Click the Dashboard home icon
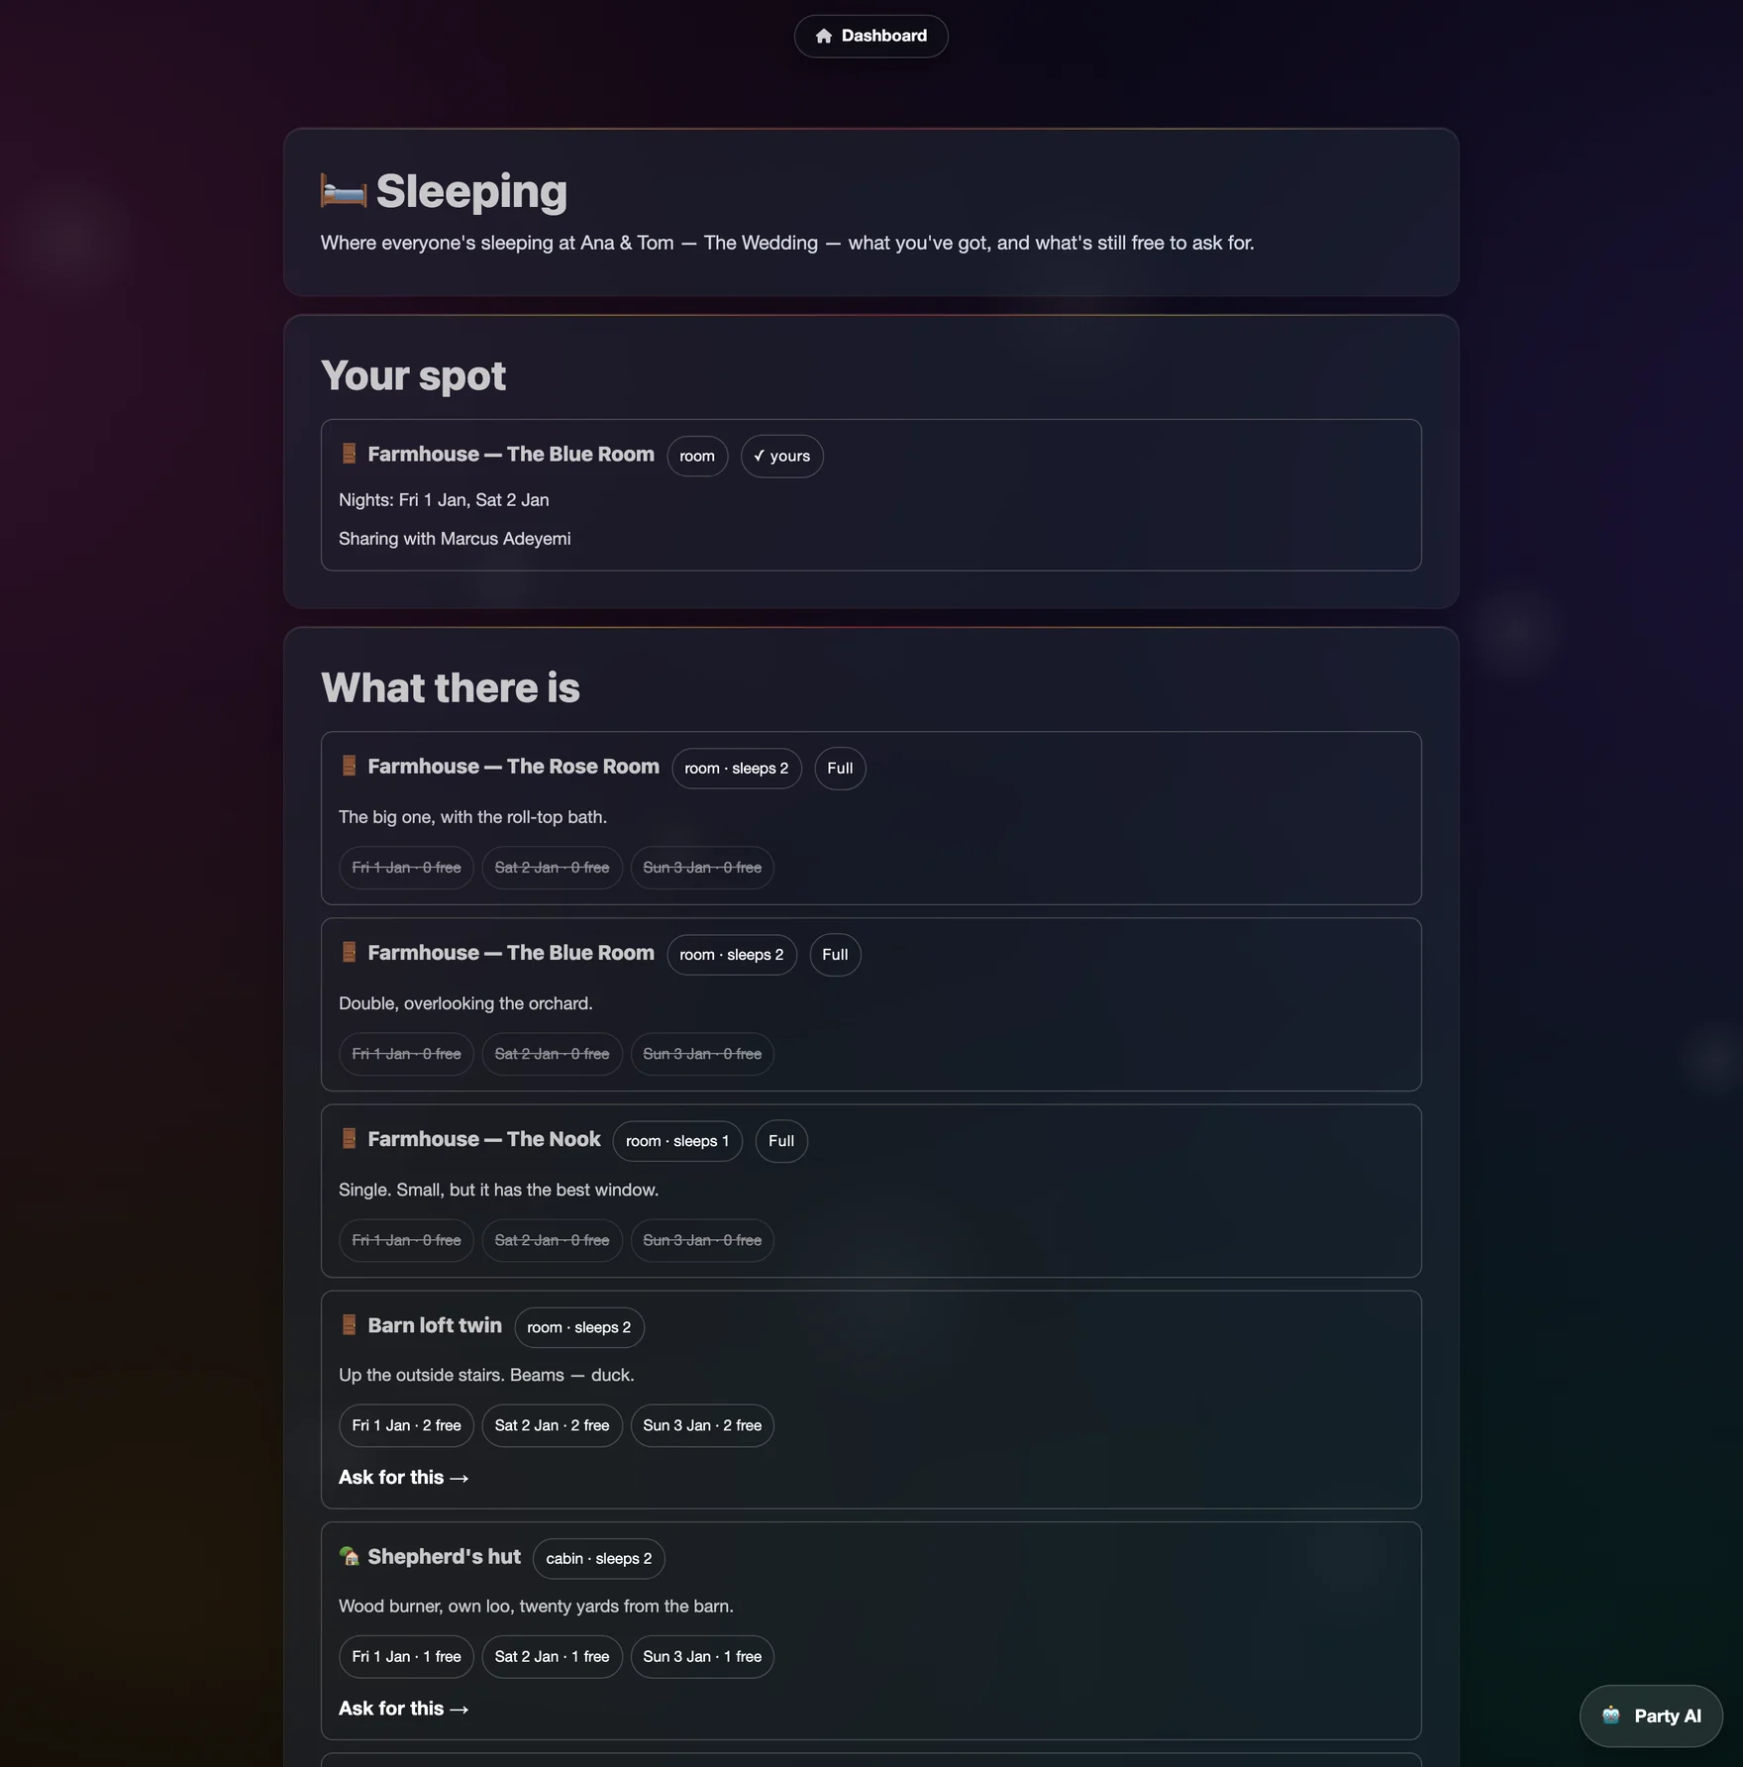This screenshot has height=1767, width=1743. (823, 36)
